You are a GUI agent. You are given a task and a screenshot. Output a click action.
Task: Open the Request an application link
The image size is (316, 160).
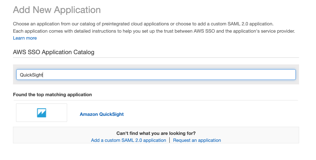click(x=197, y=140)
